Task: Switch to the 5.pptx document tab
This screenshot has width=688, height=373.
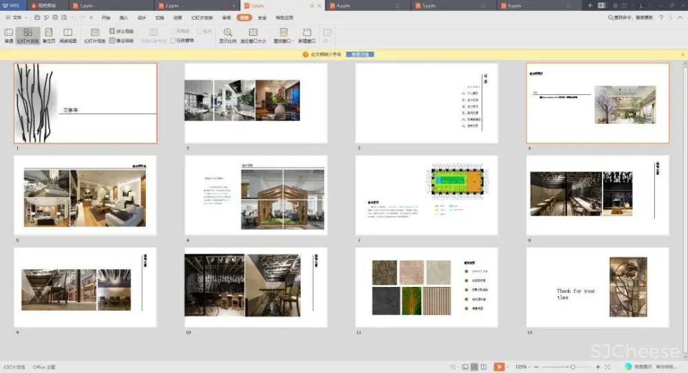Action: point(429,6)
